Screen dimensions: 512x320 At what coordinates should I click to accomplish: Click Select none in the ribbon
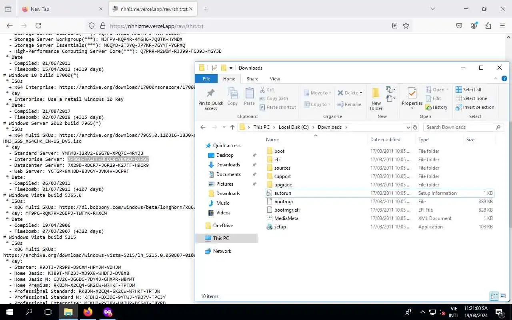click(471, 98)
